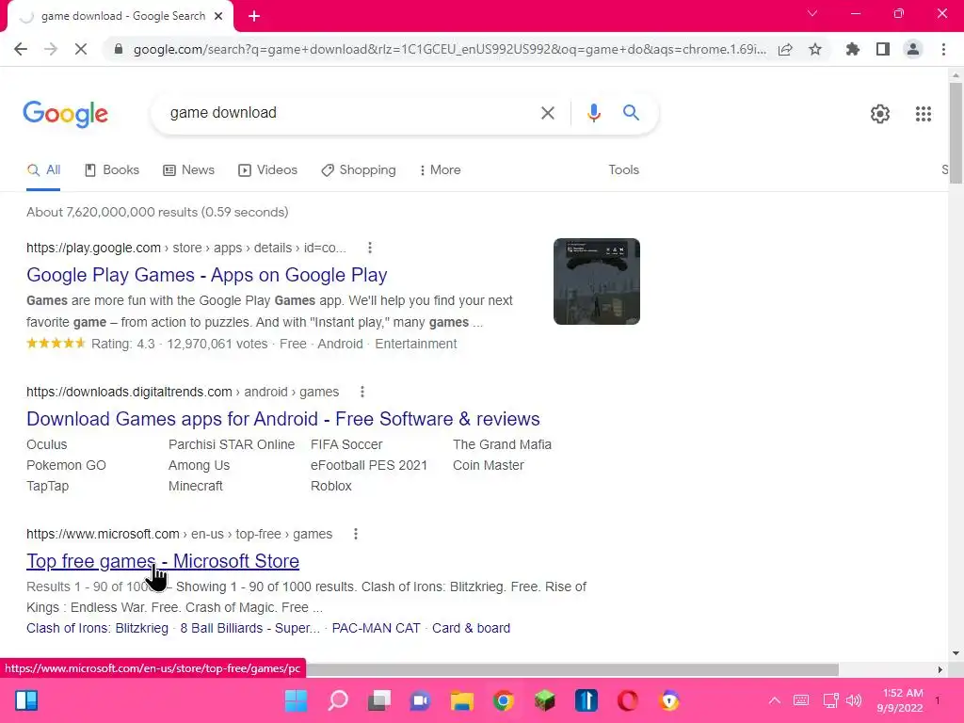
Task: Click the vertical page scrollbar thumb
Action: pyautogui.click(x=956, y=133)
